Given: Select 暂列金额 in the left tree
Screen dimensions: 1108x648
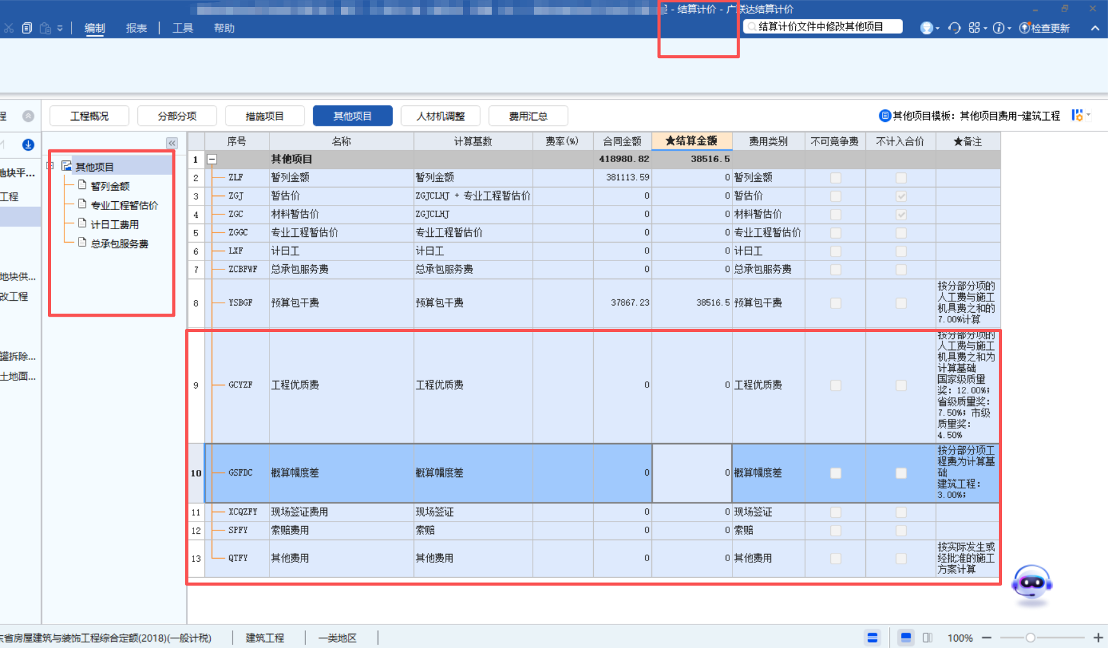Looking at the screenshot, I should (x=109, y=186).
